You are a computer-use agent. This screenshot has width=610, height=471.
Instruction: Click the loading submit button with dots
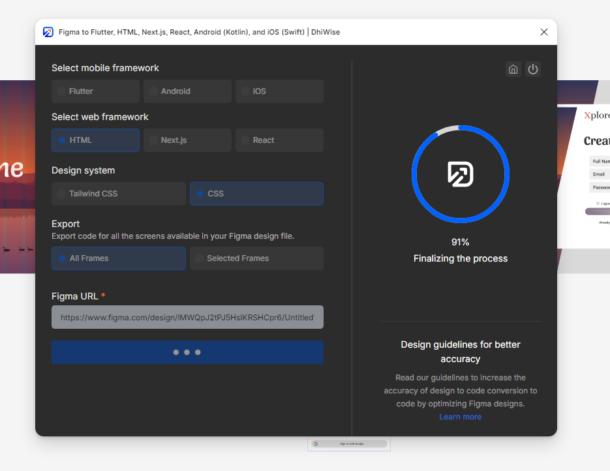(x=187, y=352)
